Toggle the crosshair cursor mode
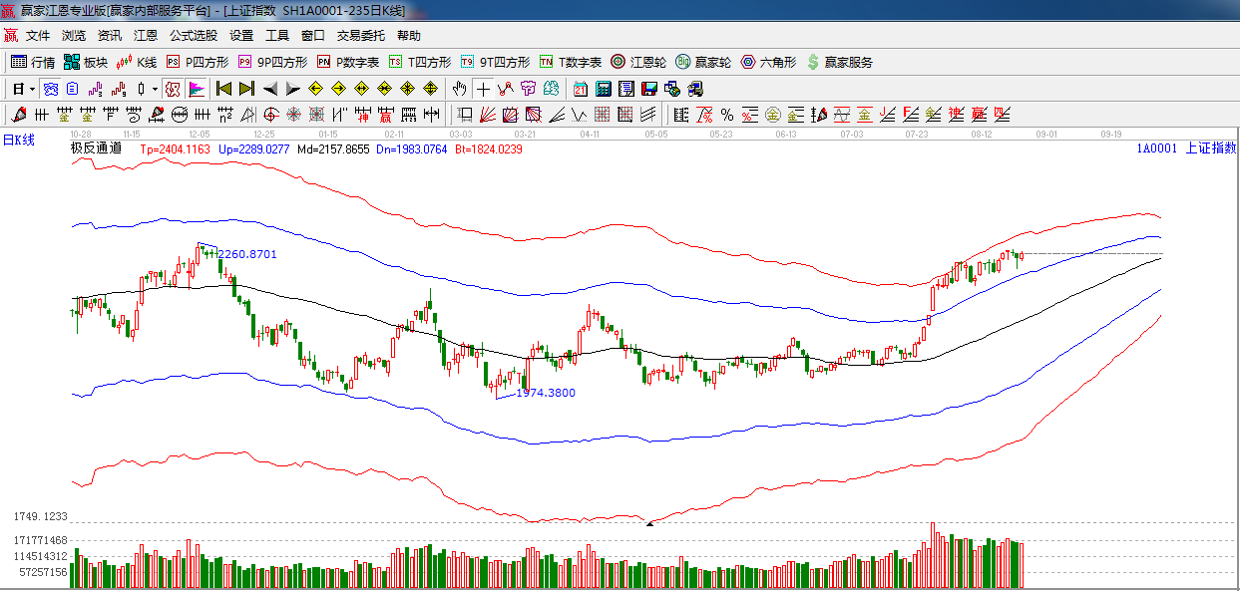 (483, 89)
